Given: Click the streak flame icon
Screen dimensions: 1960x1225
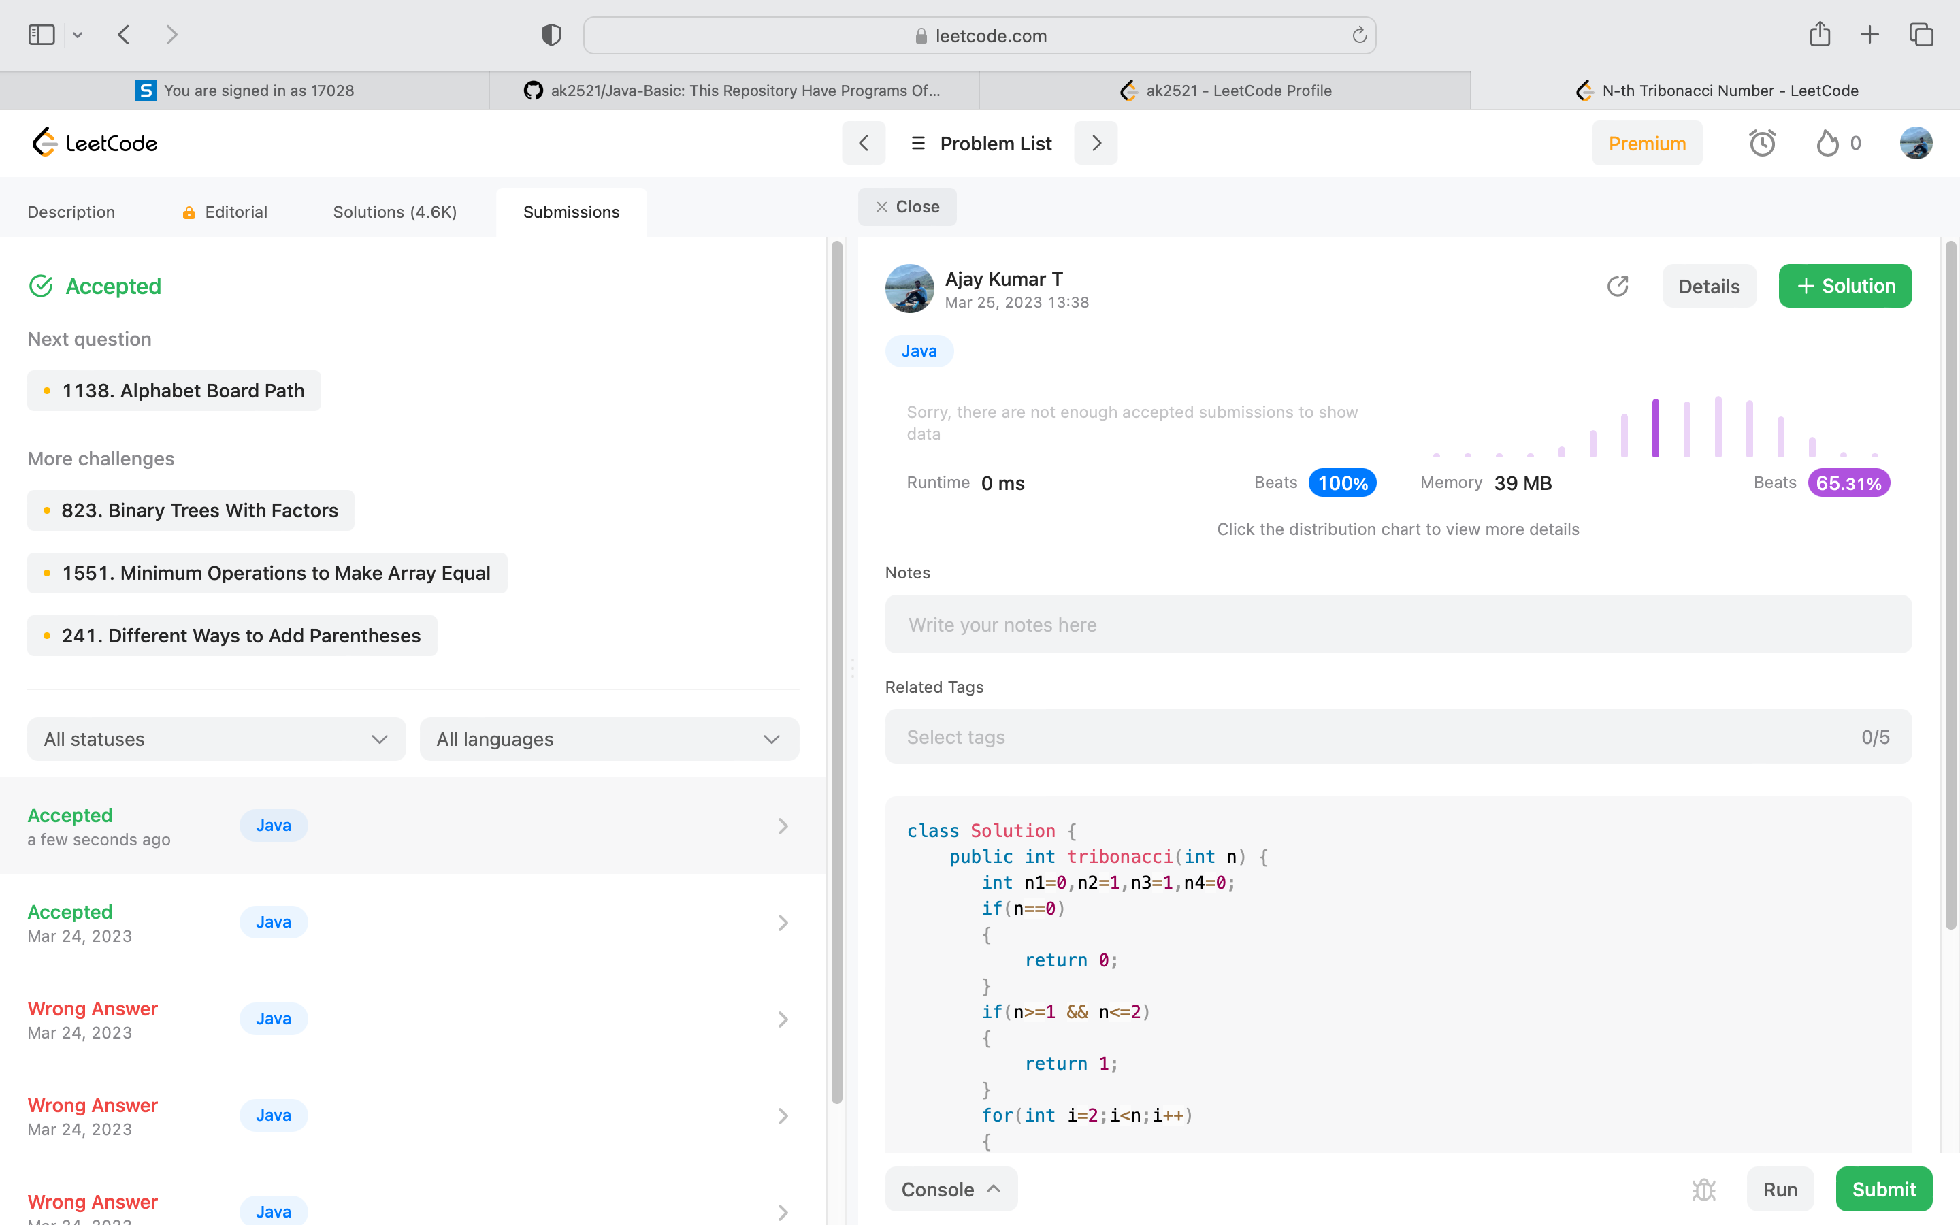Looking at the screenshot, I should [x=1827, y=144].
